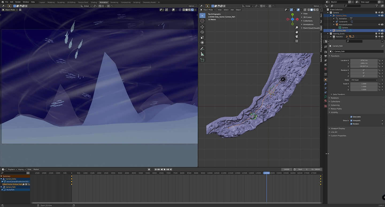Click the End frame field showing 18000
Image resolution: width=385 pixels, height=207 pixels.
pyautogui.click(x=315, y=169)
